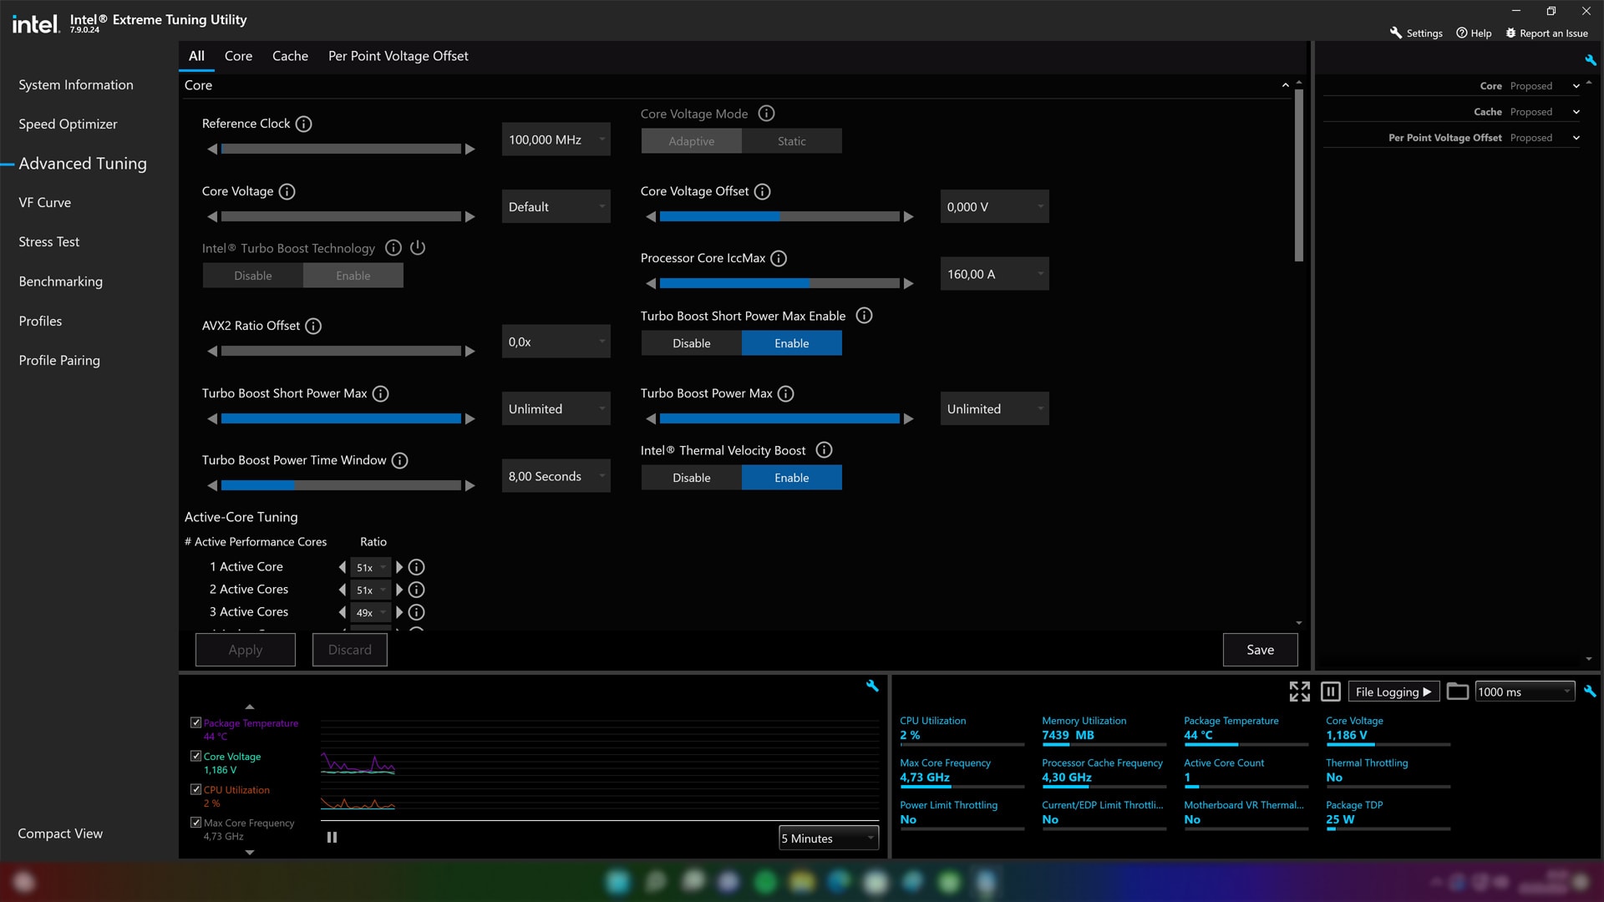
Task: Click Core Voltage Mode info icon
Action: pos(766,114)
